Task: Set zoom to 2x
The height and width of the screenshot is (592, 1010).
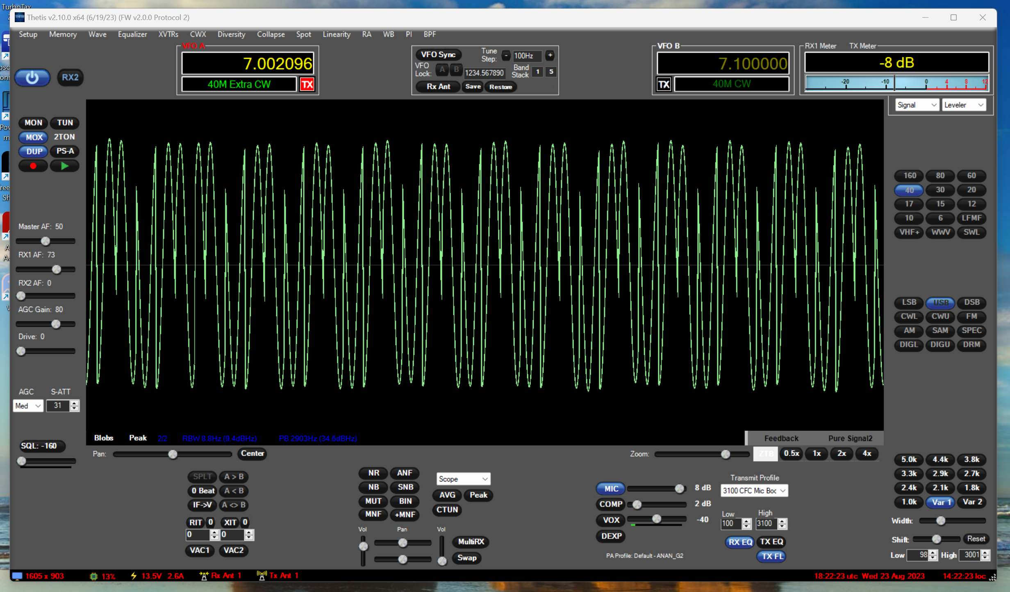Action: tap(842, 453)
